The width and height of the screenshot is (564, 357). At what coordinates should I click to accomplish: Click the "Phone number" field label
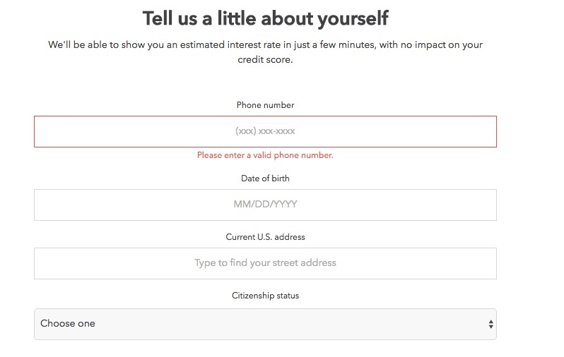coord(265,105)
